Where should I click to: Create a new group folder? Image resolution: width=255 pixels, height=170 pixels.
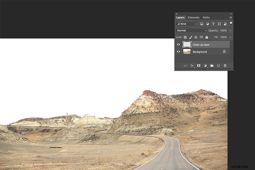pos(212,66)
